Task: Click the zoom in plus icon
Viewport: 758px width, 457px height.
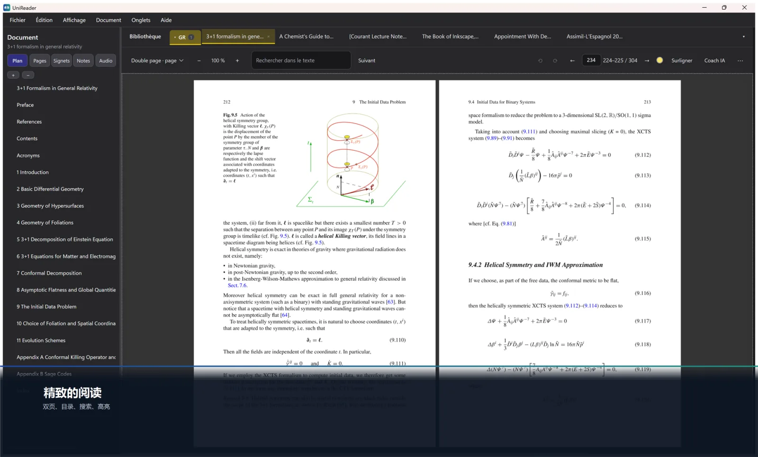Action: pos(237,61)
